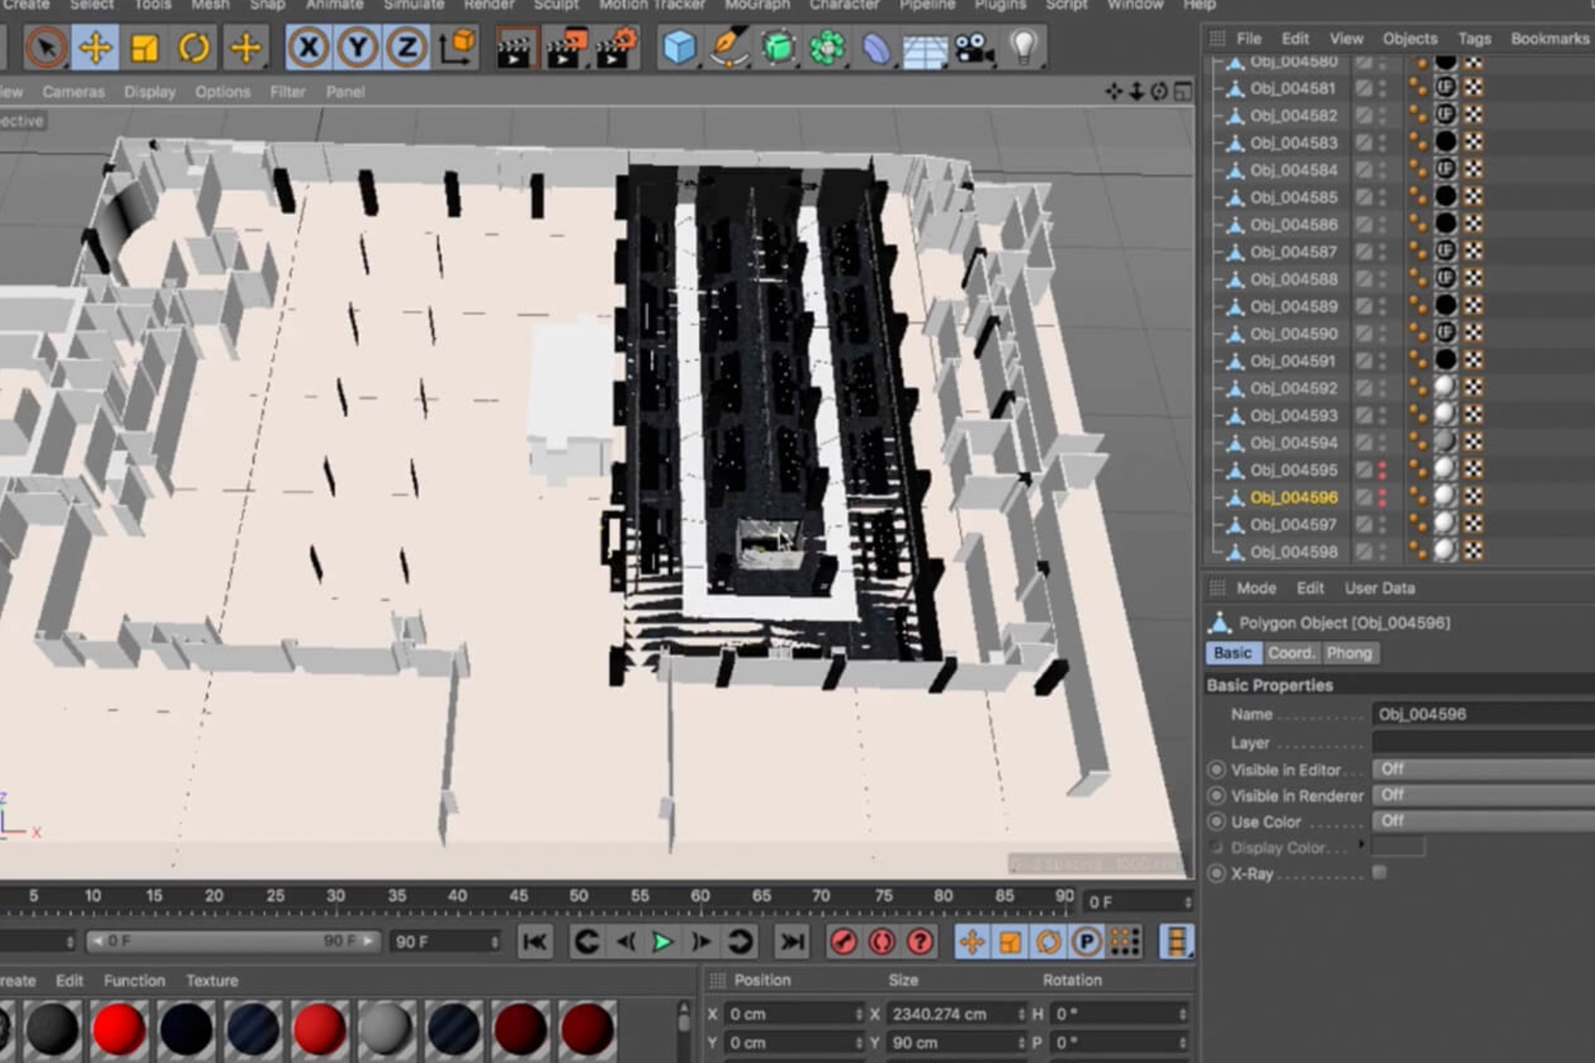This screenshot has width=1595, height=1063.
Task: Jump to the start of the animation
Action: [535, 942]
